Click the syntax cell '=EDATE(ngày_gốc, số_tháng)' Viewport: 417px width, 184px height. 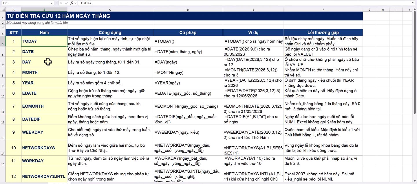tap(188, 93)
